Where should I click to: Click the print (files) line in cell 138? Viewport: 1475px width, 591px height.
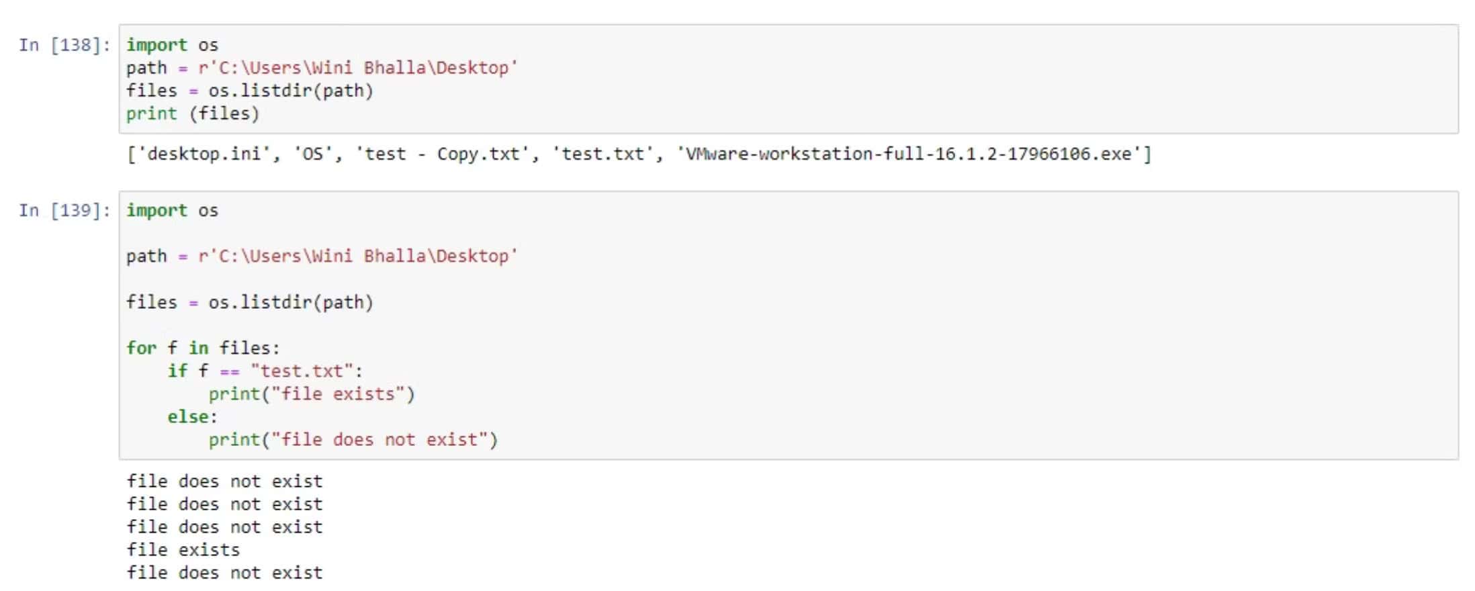tap(192, 113)
